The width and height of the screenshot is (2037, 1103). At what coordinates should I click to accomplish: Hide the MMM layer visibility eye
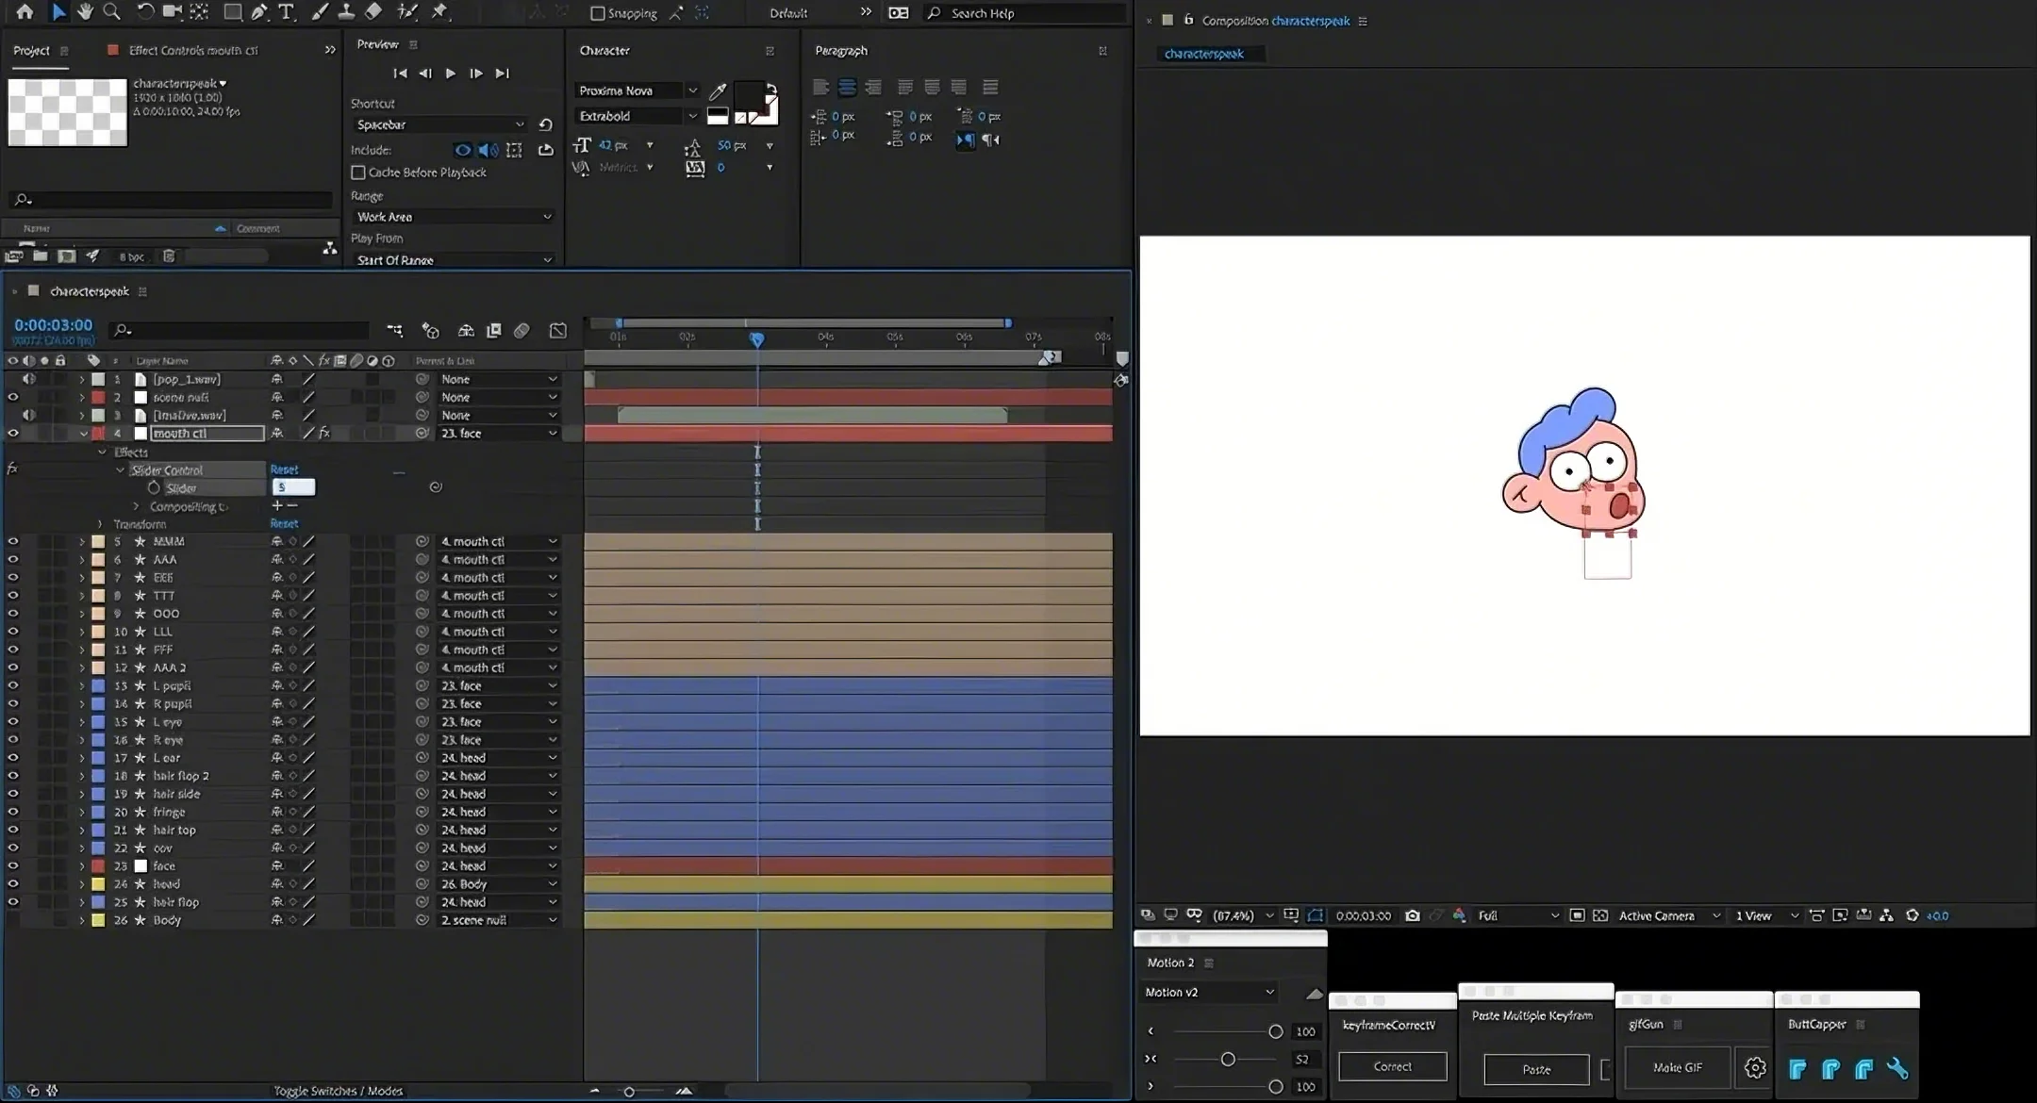[13, 541]
